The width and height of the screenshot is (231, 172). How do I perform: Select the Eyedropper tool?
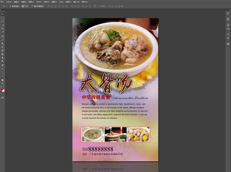click(x=3, y=32)
